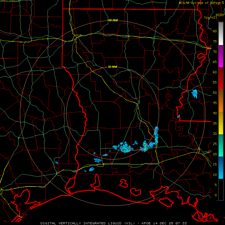Select the blue color band near 15
This screenshot has width=225, height=225.
click(x=221, y=167)
